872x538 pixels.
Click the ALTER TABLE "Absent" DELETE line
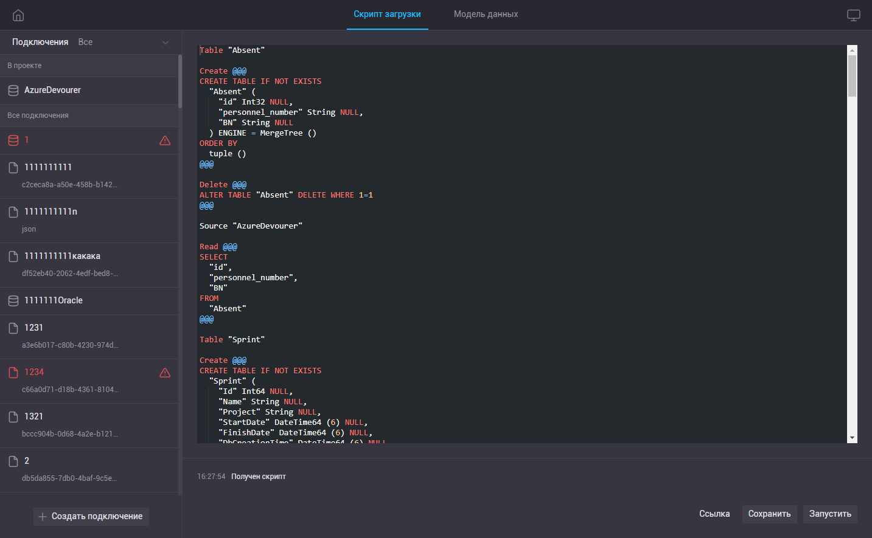coord(286,195)
